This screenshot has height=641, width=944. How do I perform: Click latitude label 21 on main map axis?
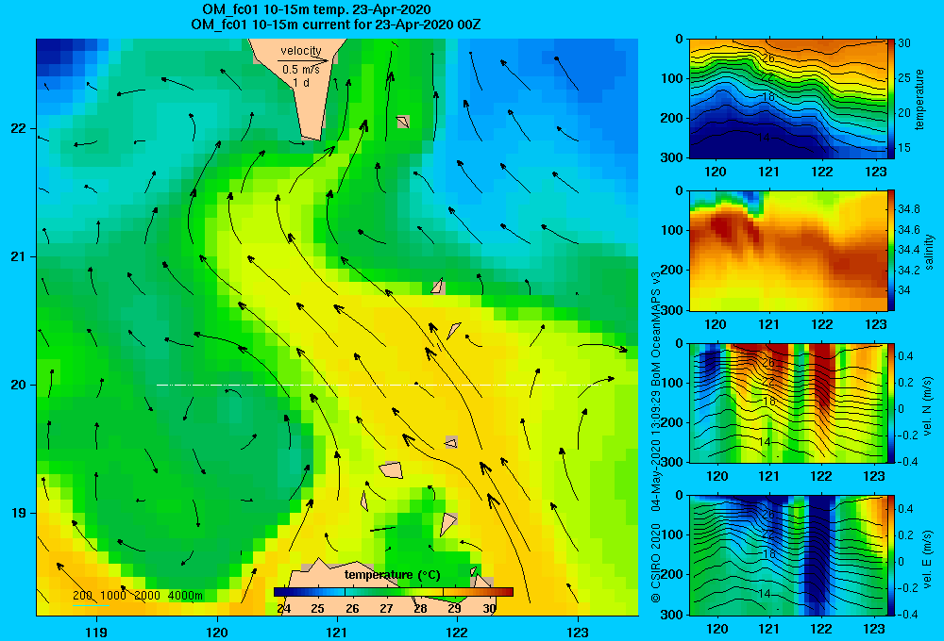[x=18, y=256]
